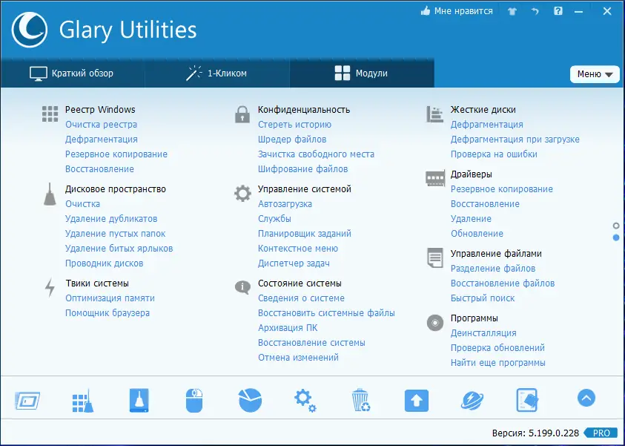Image resolution: width=625 pixels, height=446 pixels.
Task: Click 'Восстановление файлов' link
Action: [503, 283]
